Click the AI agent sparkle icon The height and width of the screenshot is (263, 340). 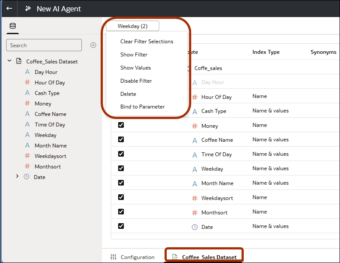28,8
